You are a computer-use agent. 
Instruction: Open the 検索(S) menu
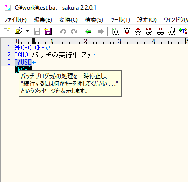pos(94,20)
